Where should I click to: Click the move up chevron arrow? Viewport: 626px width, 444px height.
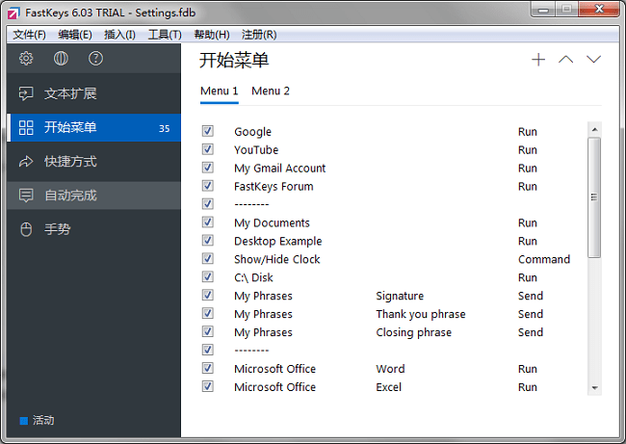click(x=566, y=60)
